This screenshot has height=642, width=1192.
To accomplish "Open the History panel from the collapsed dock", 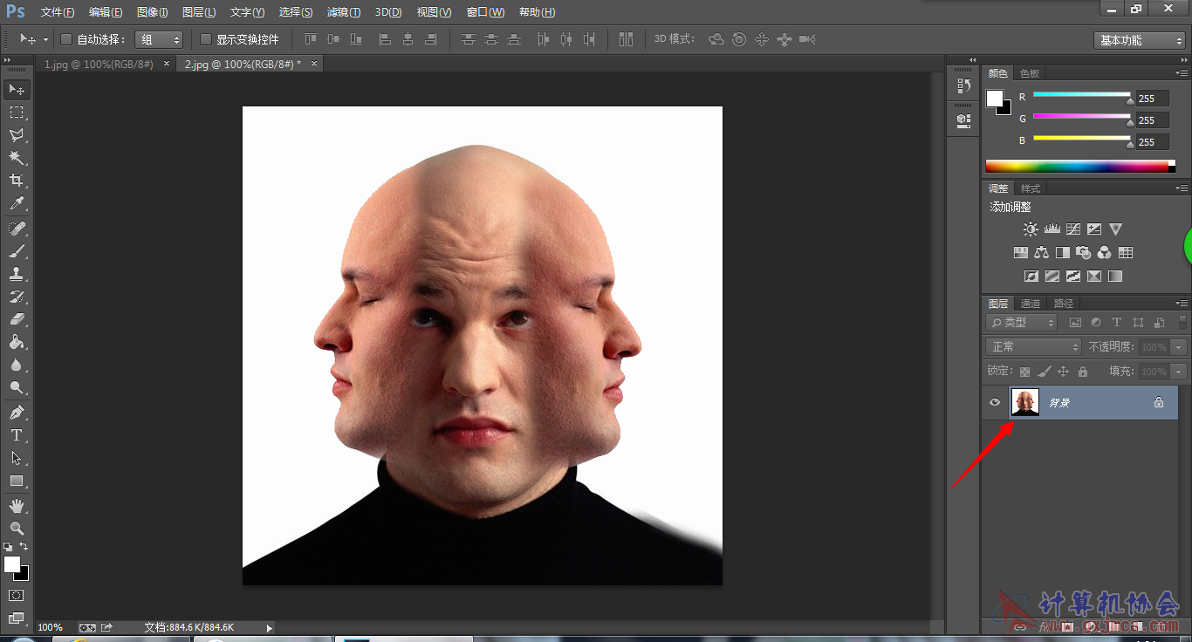I will pyautogui.click(x=963, y=85).
